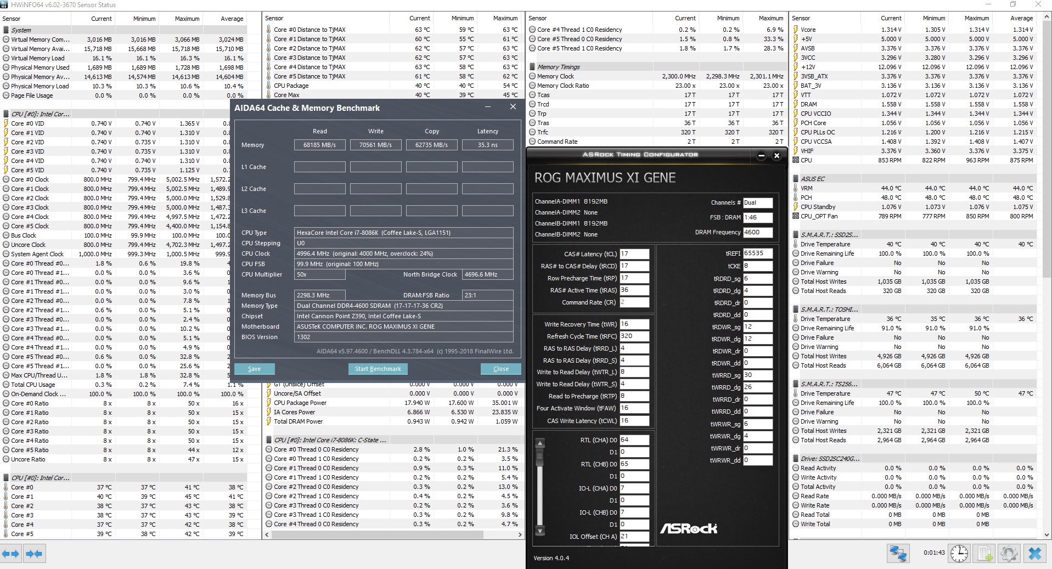Click the Write Recovery Time (tWR) field
This screenshot has width=1052, height=569.
(634, 324)
